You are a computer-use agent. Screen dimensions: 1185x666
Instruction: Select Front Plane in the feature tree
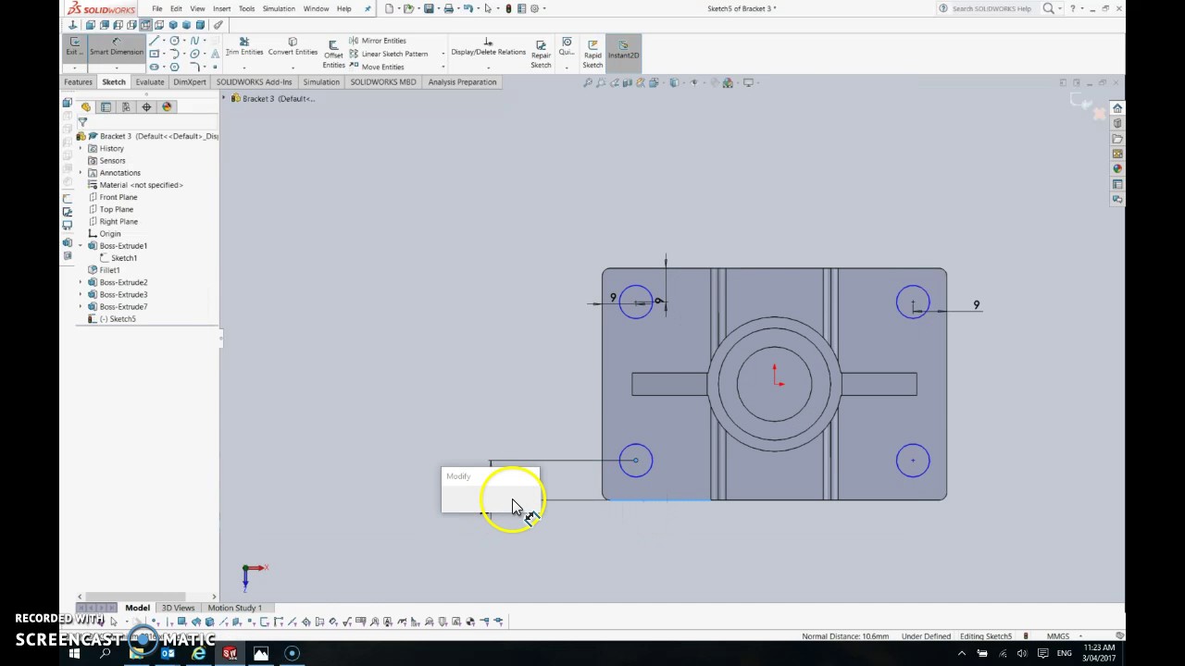(118, 197)
